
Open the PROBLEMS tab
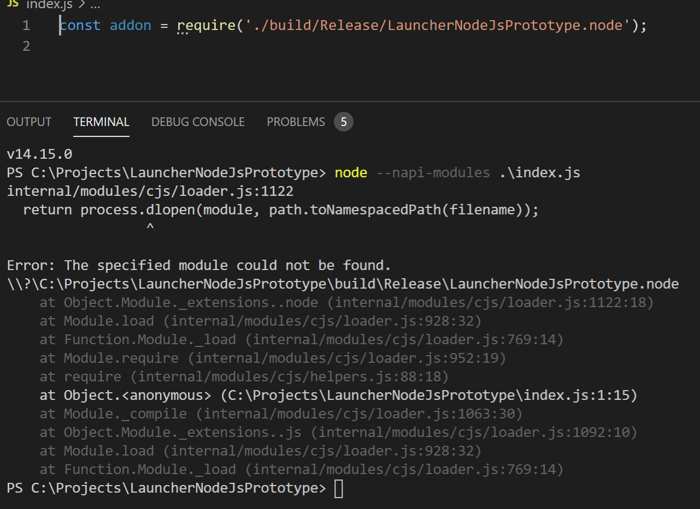pos(296,122)
